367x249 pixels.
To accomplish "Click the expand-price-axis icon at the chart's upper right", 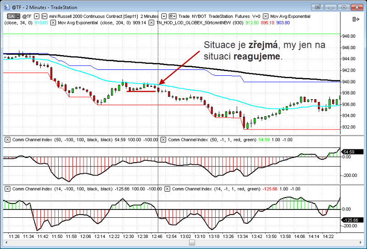I will click(x=356, y=19).
